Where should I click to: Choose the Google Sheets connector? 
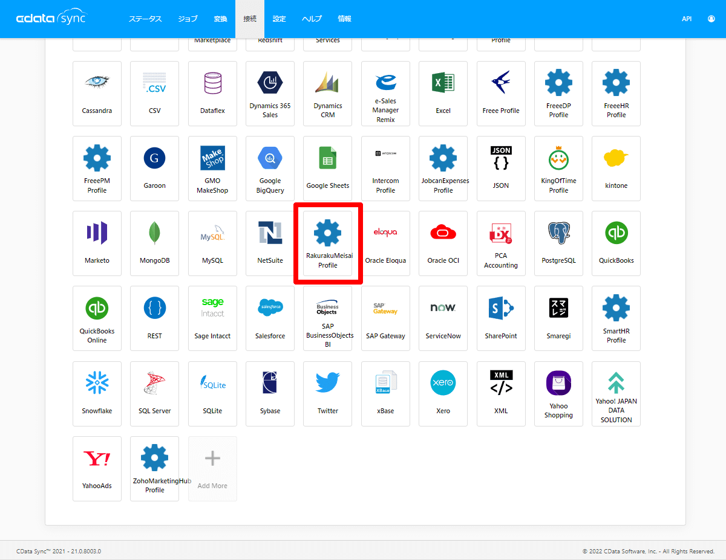328,169
